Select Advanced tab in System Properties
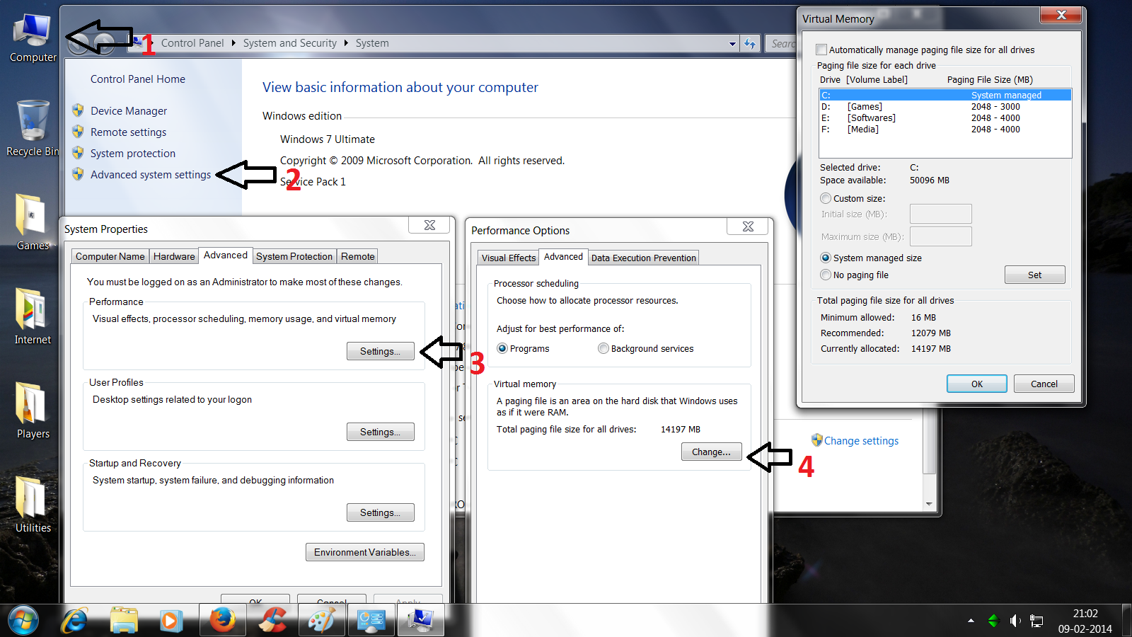The image size is (1132, 637). click(x=226, y=255)
